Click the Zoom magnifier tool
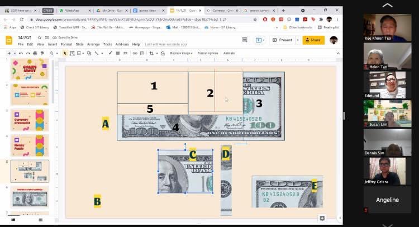This screenshot has width=419, height=227. click(51, 53)
